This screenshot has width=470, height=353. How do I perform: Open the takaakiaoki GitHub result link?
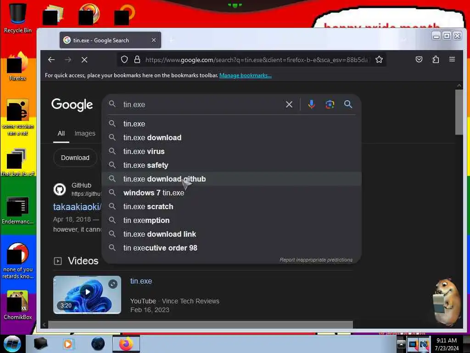click(77, 207)
